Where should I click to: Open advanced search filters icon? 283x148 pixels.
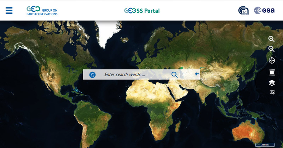(x=92, y=75)
